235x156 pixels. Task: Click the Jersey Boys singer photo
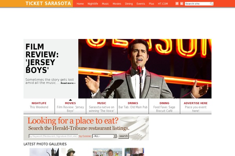[x=145, y=69]
